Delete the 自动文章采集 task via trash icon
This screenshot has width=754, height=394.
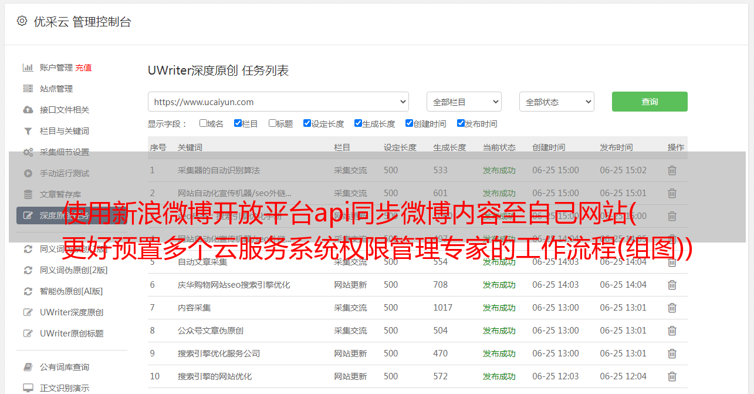click(672, 262)
